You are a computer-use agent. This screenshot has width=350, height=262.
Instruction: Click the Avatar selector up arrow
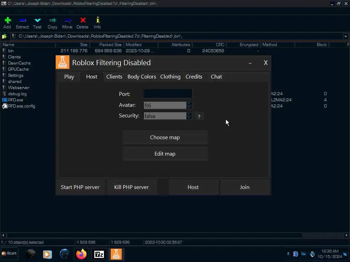(x=189, y=104)
